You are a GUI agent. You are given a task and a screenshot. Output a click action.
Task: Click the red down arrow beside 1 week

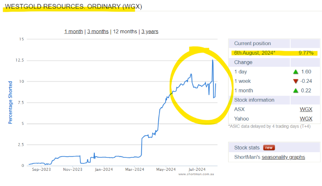tap(295, 81)
